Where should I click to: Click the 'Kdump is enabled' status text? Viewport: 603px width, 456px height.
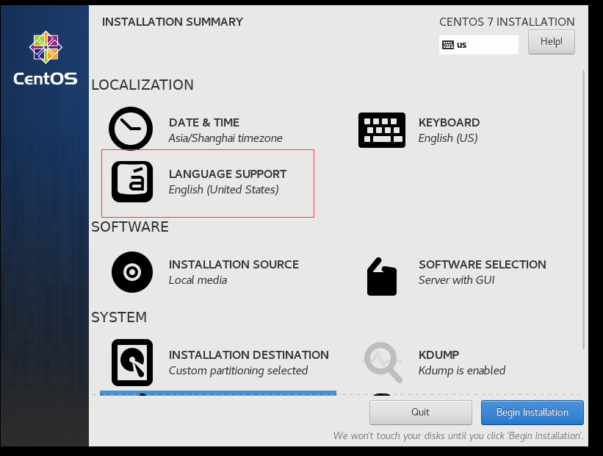pyautogui.click(x=462, y=371)
